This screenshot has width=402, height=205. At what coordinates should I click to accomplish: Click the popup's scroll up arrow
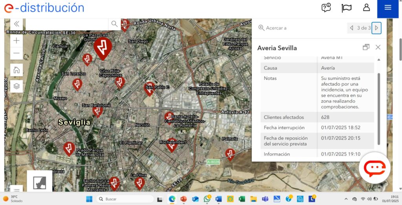[x=379, y=59]
